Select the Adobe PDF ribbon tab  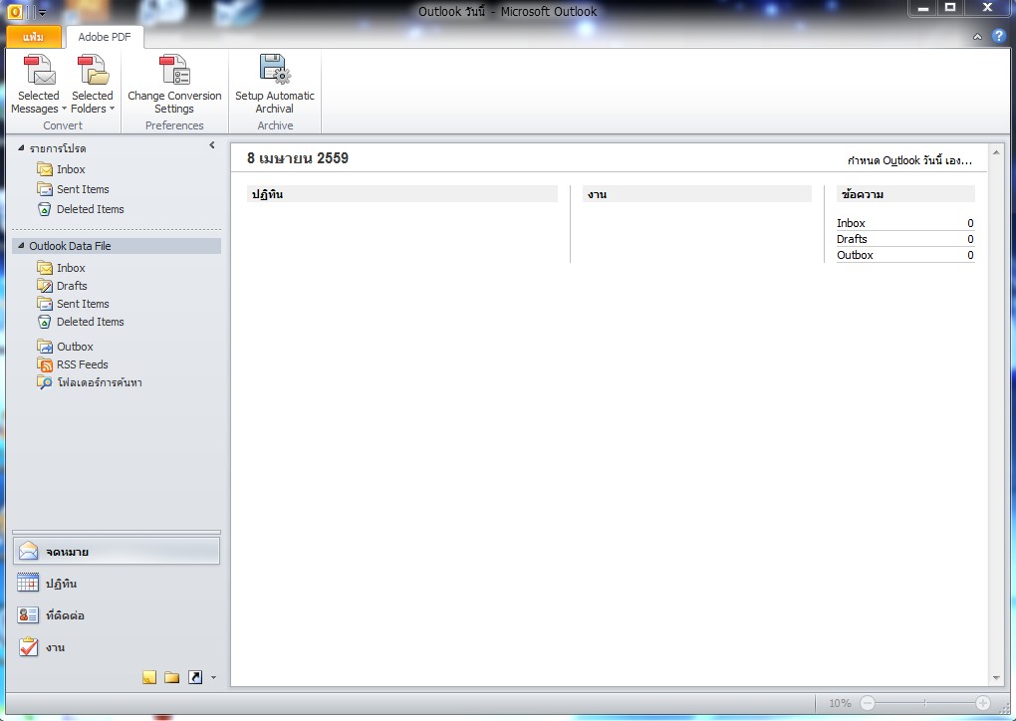tap(105, 37)
